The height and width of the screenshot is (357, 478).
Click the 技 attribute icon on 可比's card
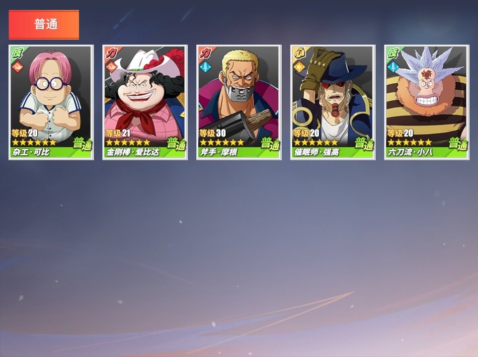[17, 53]
